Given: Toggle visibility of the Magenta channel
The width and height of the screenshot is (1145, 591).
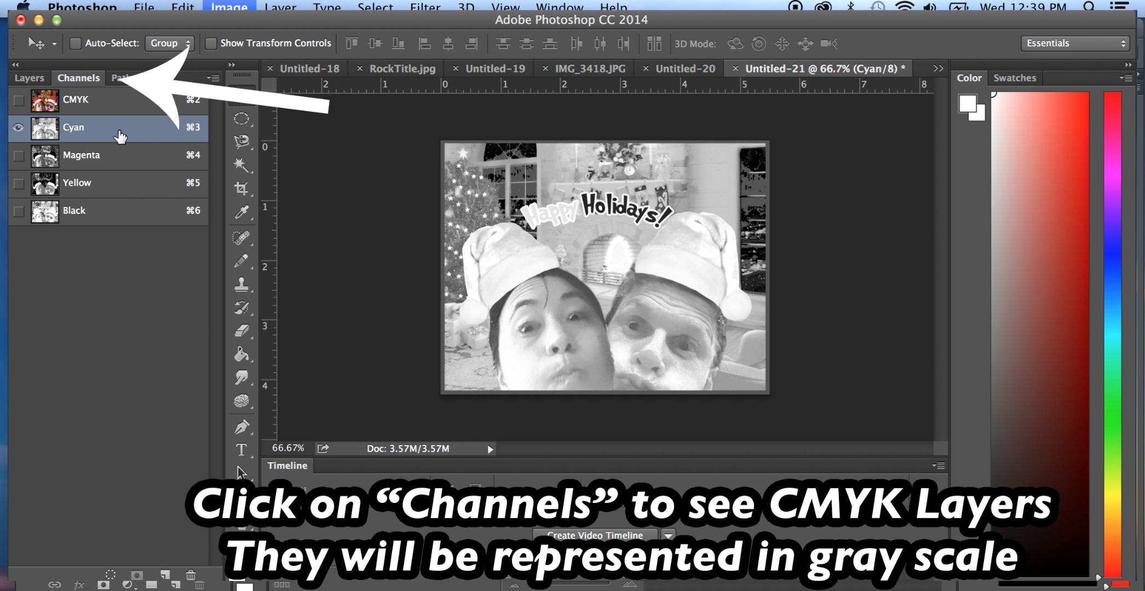Looking at the screenshot, I should pyautogui.click(x=18, y=155).
